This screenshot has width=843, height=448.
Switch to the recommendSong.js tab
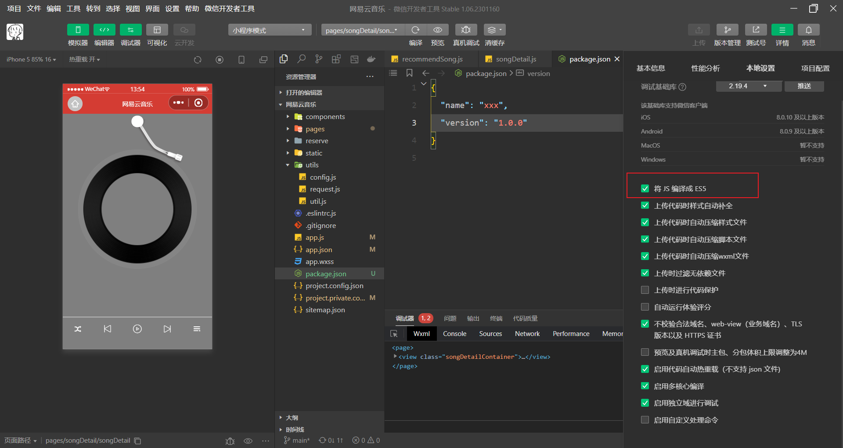tap(432, 59)
